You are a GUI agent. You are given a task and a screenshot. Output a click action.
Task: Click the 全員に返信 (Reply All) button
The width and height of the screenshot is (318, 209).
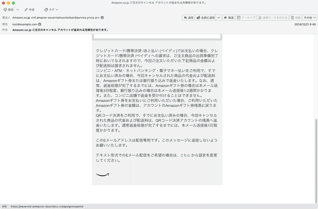(x=206, y=18)
